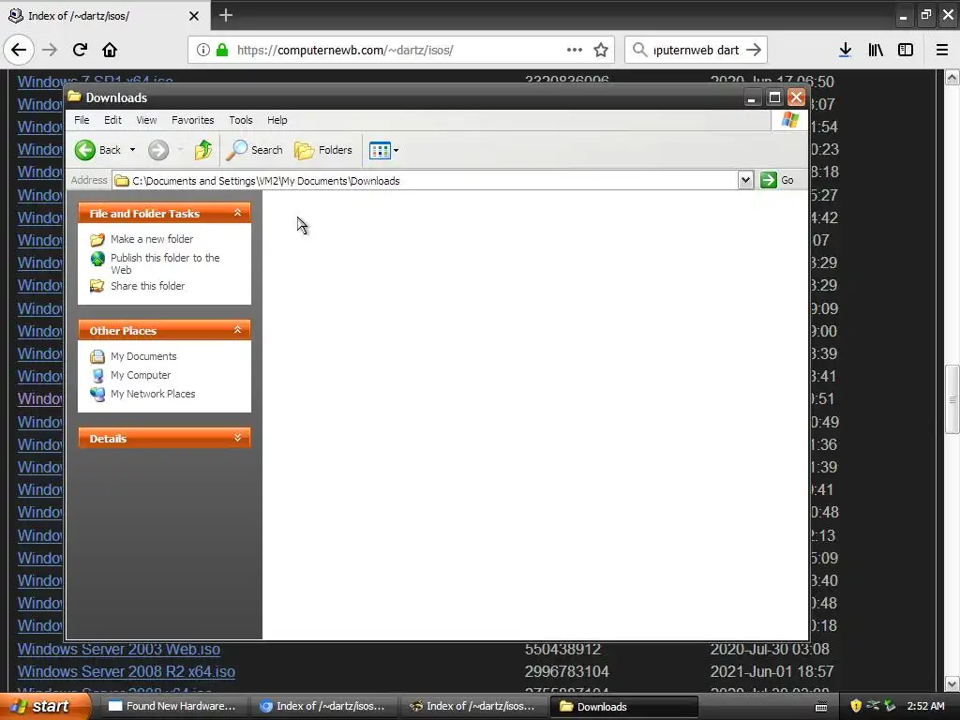Open the Edit menu
The height and width of the screenshot is (720, 960).
pos(112,120)
